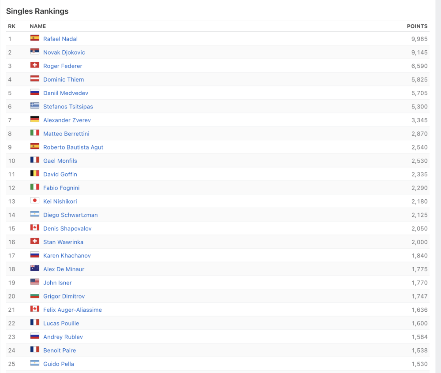
Task: Click the German flag beside Alexander Zverev
Action: (x=34, y=120)
